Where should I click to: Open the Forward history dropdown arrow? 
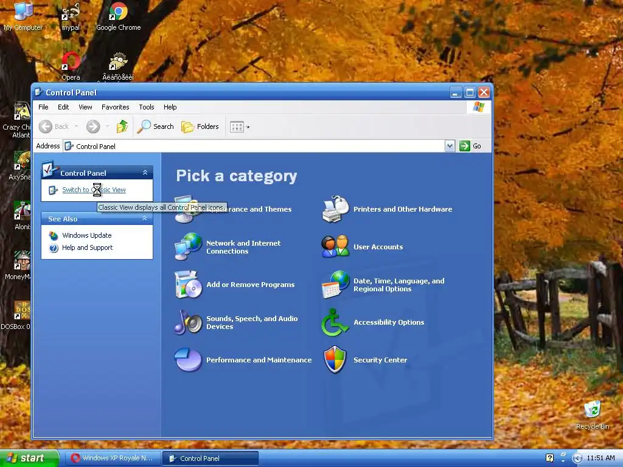[107, 126]
